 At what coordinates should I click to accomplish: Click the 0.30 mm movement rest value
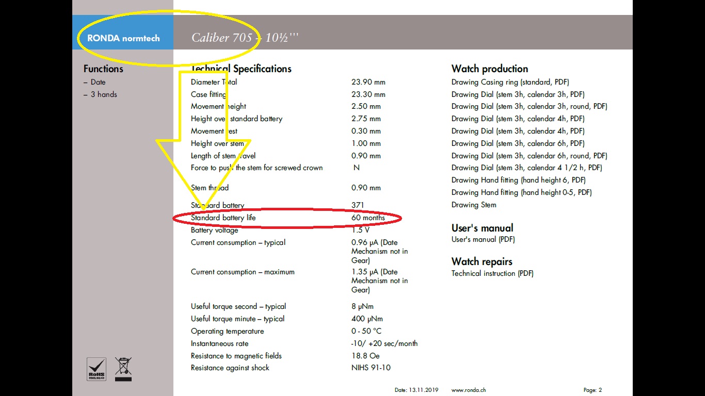(x=366, y=131)
